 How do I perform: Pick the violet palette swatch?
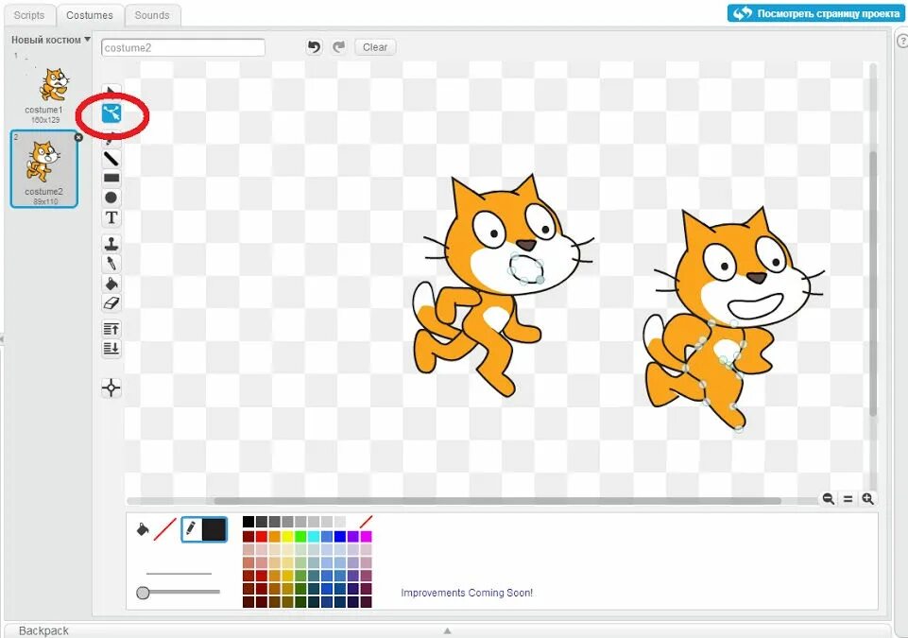[x=352, y=536]
